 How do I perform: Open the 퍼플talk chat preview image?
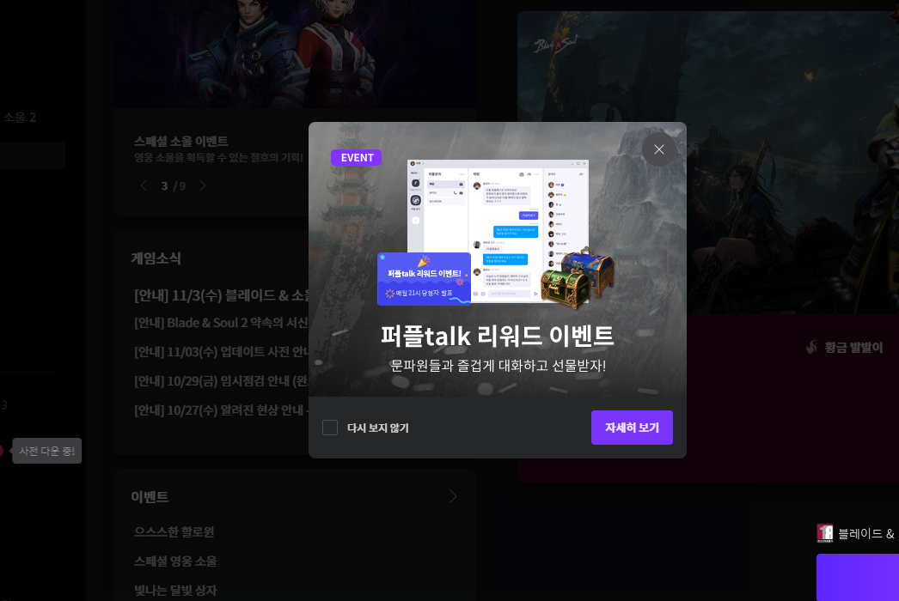click(x=498, y=230)
